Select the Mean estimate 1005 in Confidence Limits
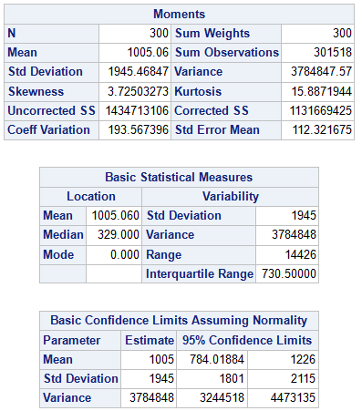Image resolution: width=362 pixels, height=411 pixels. (161, 359)
